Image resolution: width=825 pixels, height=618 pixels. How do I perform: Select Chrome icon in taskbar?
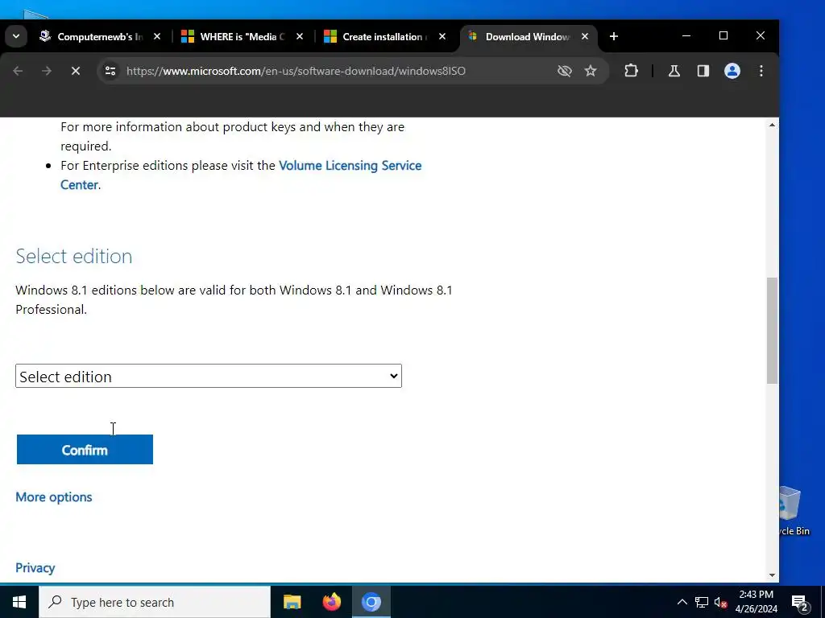pyautogui.click(x=371, y=602)
